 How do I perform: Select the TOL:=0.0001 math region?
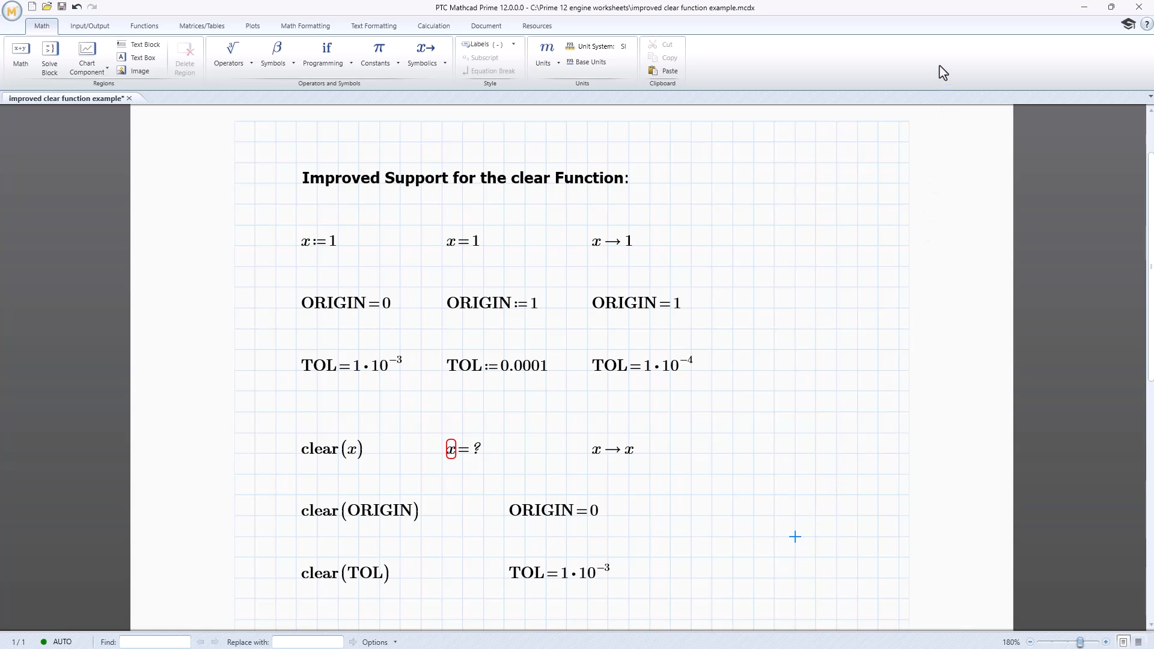(497, 365)
